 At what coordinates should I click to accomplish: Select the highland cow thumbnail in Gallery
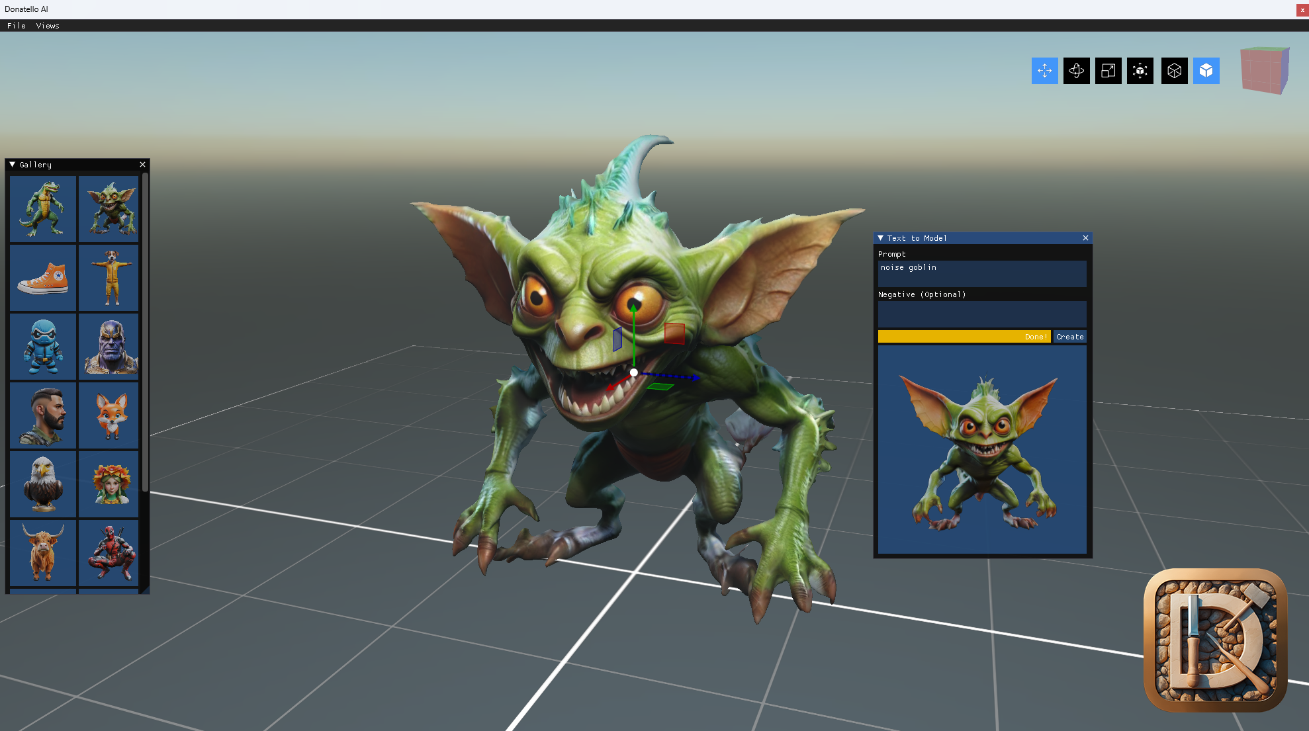pos(42,553)
